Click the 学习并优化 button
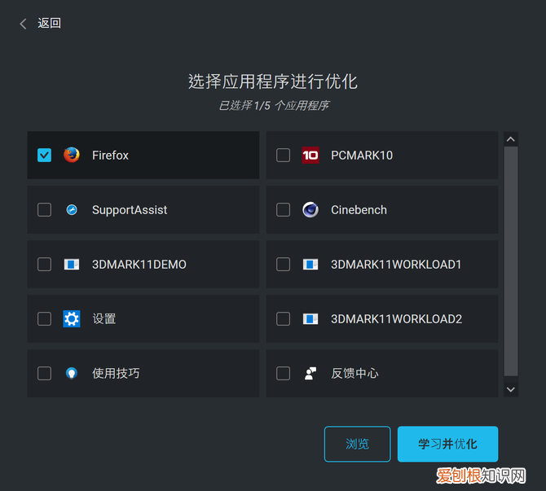 (448, 444)
